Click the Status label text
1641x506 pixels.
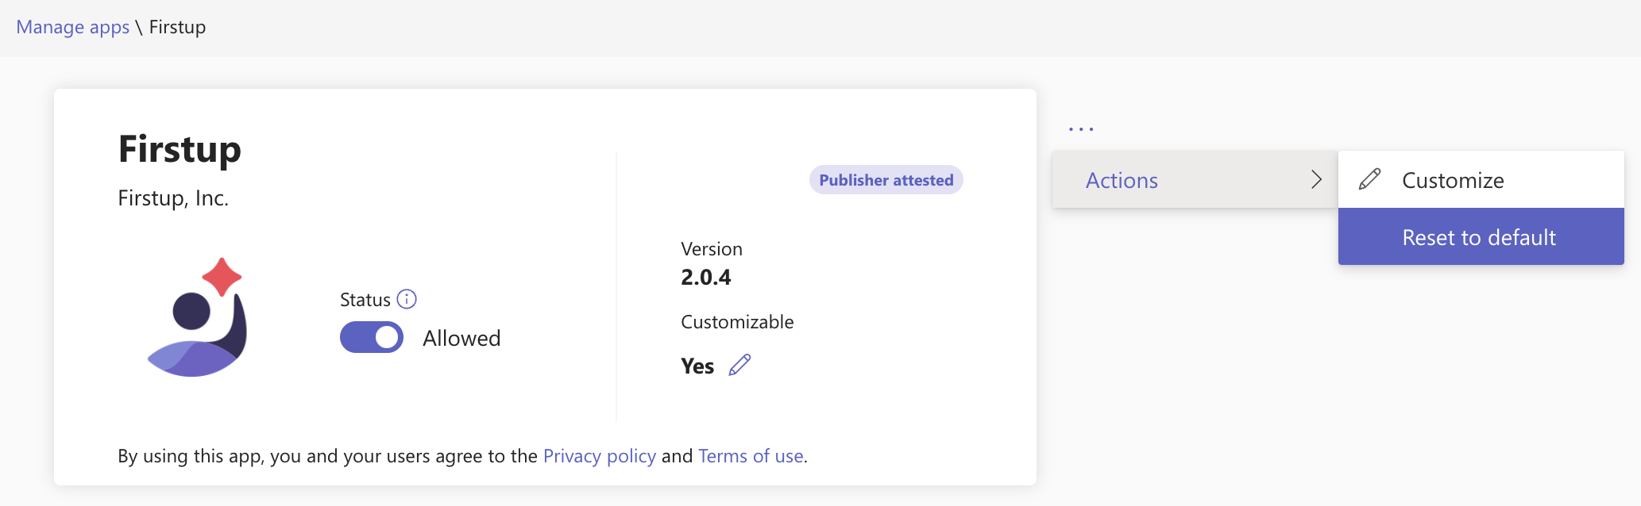tap(365, 300)
